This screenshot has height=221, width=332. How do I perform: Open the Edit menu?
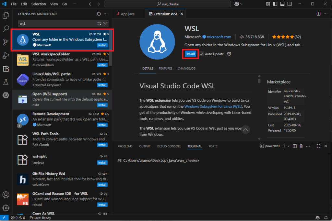coord(24,4)
